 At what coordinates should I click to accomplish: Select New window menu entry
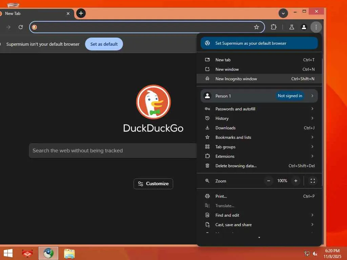pyautogui.click(x=259, y=69)
